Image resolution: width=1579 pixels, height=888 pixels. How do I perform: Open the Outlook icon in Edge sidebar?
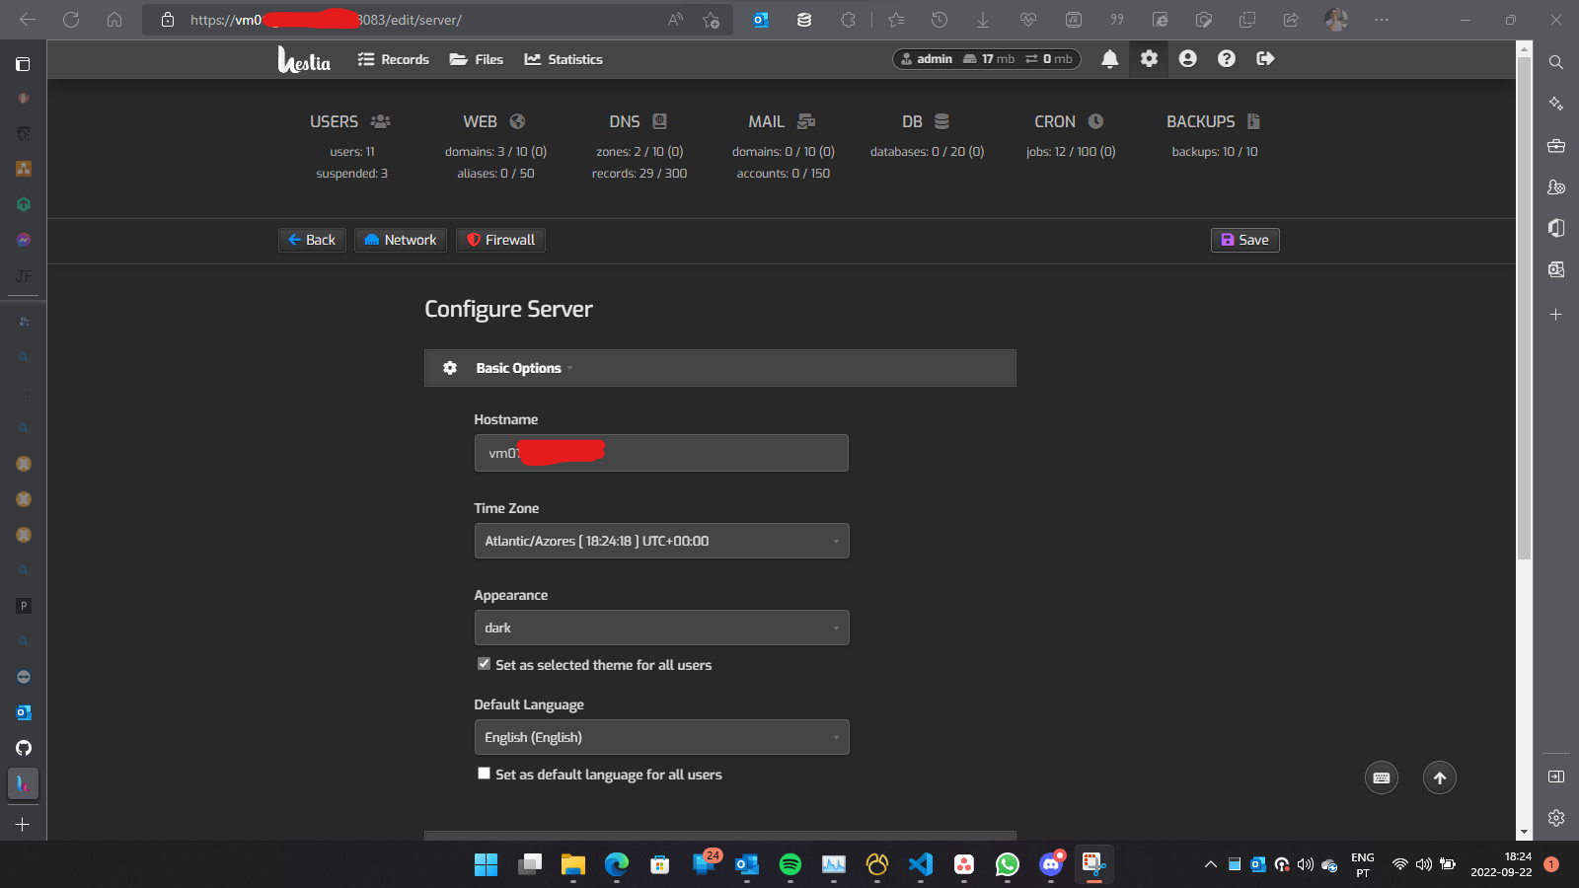[1556, 269]
